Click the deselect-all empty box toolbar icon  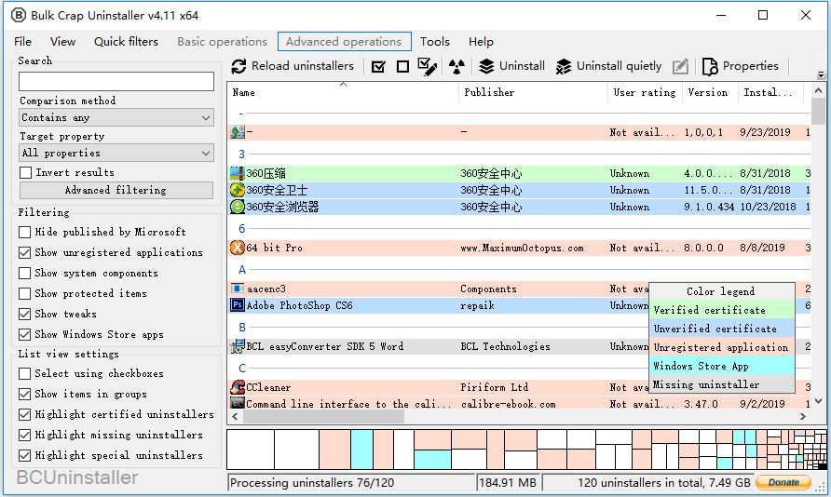pyautogui.click(x=402, y=67)
